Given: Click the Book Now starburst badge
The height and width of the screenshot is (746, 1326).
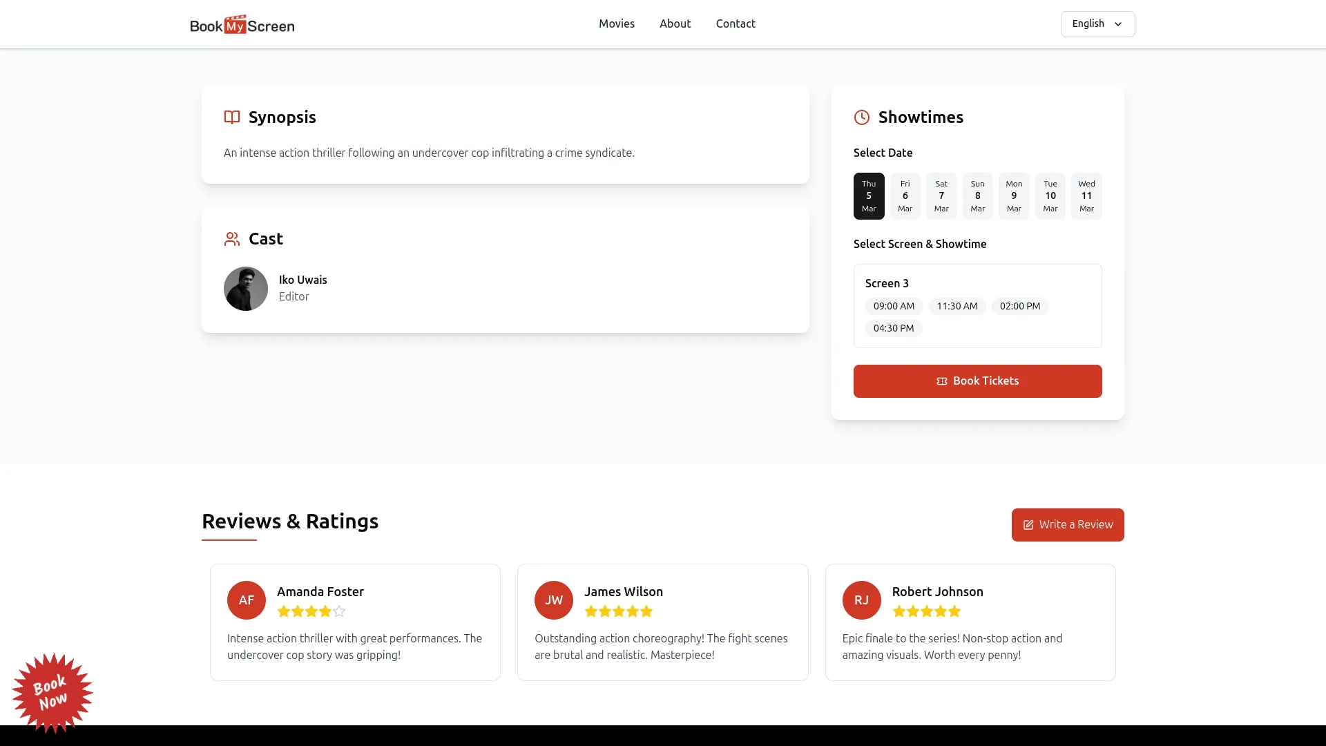Looking at the screenshot, I should pyautogui.click(x=53, y=694).
